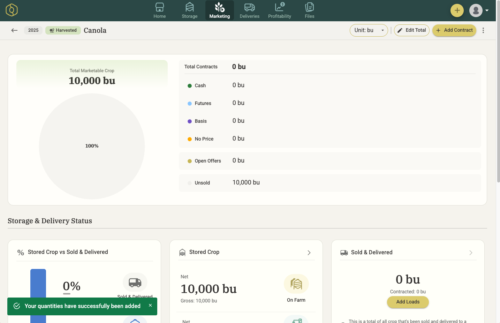Click the Open Offers legend dot

pos(190,161)
